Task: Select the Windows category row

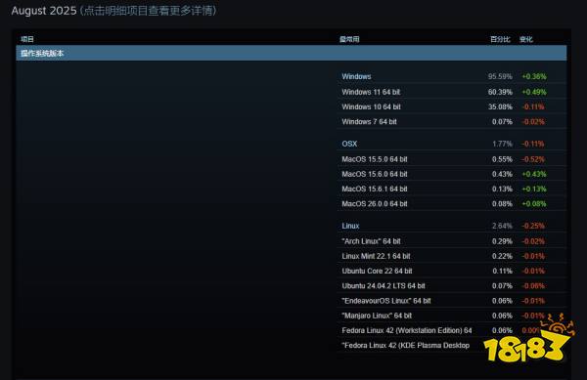Action: click(x=452, y=76)
